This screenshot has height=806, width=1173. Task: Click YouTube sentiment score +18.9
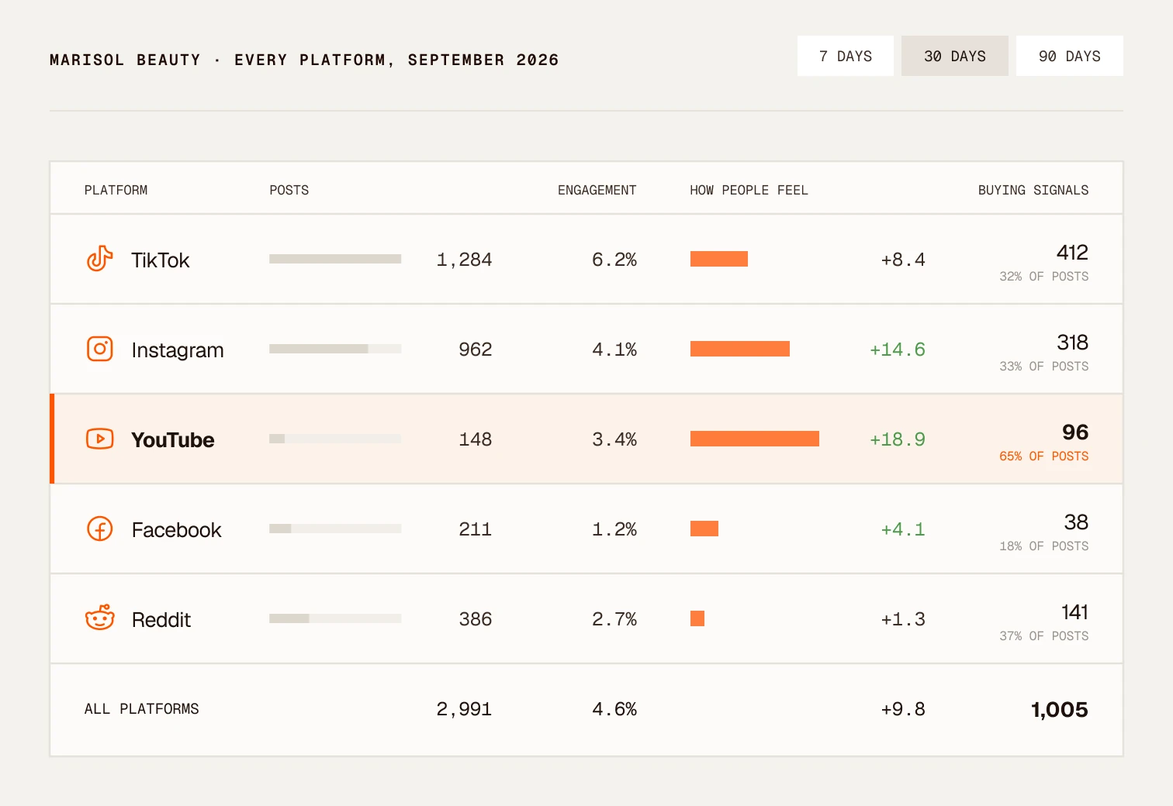pyautogui.click(x=898, y=439)
